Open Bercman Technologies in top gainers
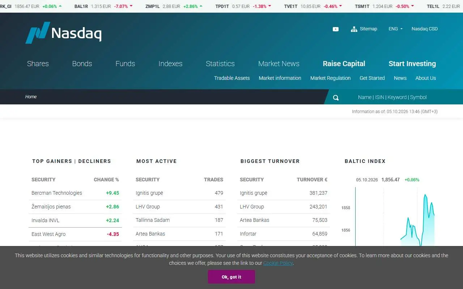463x289 pixels. [57, 193]
